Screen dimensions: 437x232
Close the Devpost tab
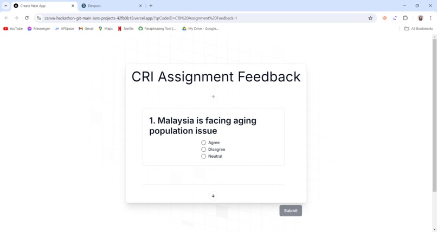pos(140,6)
